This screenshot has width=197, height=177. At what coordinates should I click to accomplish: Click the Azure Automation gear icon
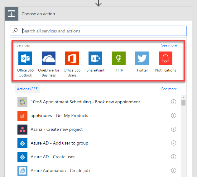tap(22, 170)
